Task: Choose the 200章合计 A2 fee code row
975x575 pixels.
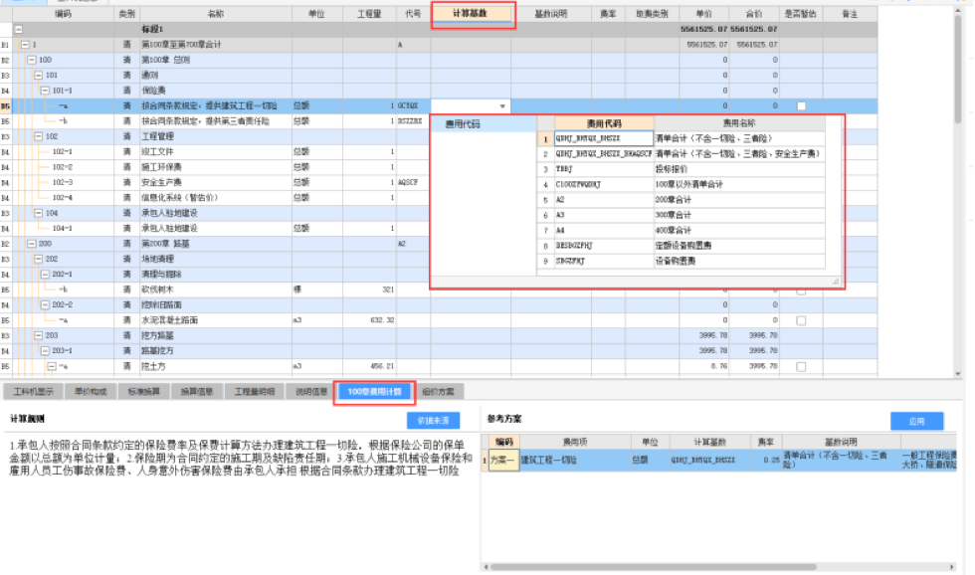Action: pyautogui.click(x=688, y=200)
